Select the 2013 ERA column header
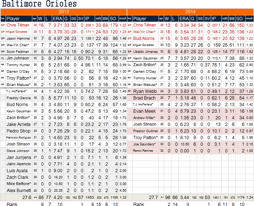Screen dimensions: 254x206 coord(57,18)
